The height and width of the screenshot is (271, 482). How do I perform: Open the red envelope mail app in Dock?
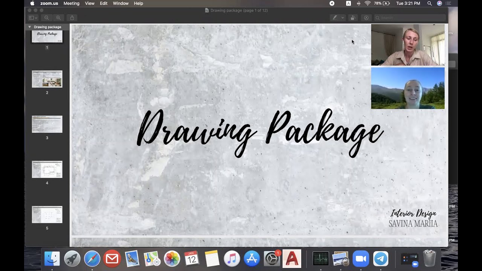click(112, 259)
